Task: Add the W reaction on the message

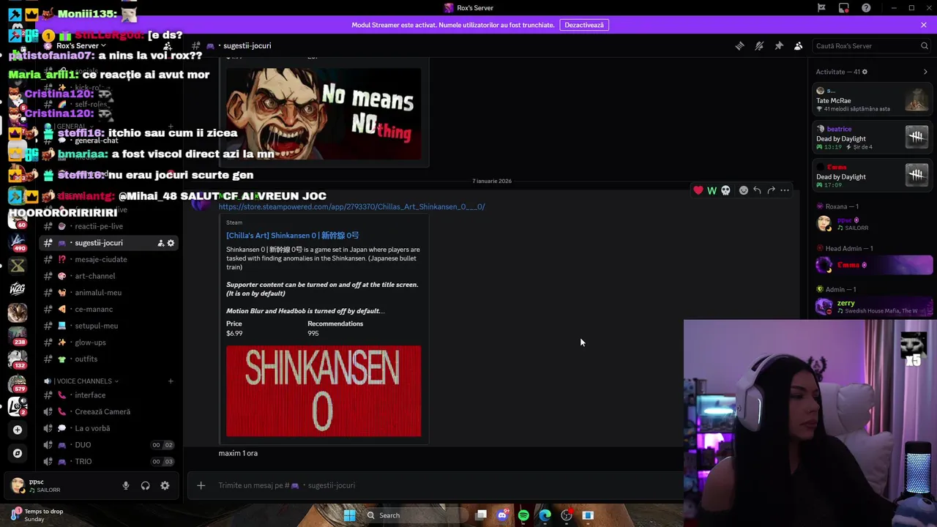Action: (x=712, y=190)
